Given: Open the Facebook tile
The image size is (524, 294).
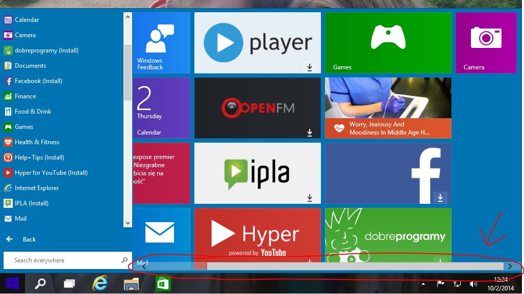Looking at the screenshot, I should pos(388,173).
